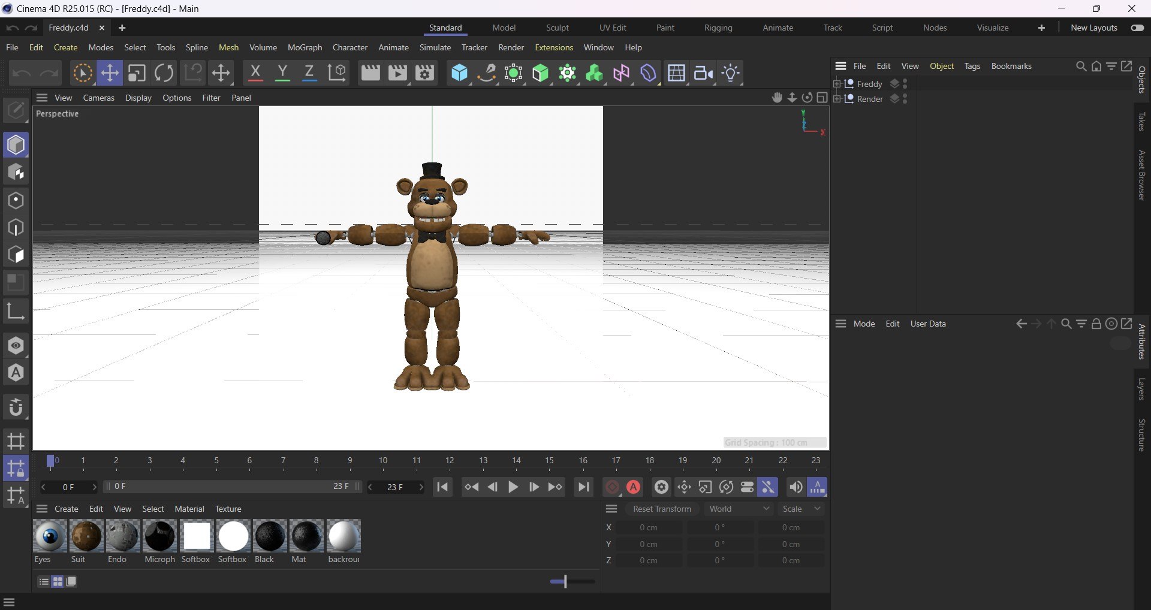Open Edit Render Settings clapperboard icon

coord(425,73)
